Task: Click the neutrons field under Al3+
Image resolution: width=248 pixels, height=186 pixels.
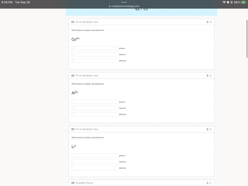Action: point(95,108)
